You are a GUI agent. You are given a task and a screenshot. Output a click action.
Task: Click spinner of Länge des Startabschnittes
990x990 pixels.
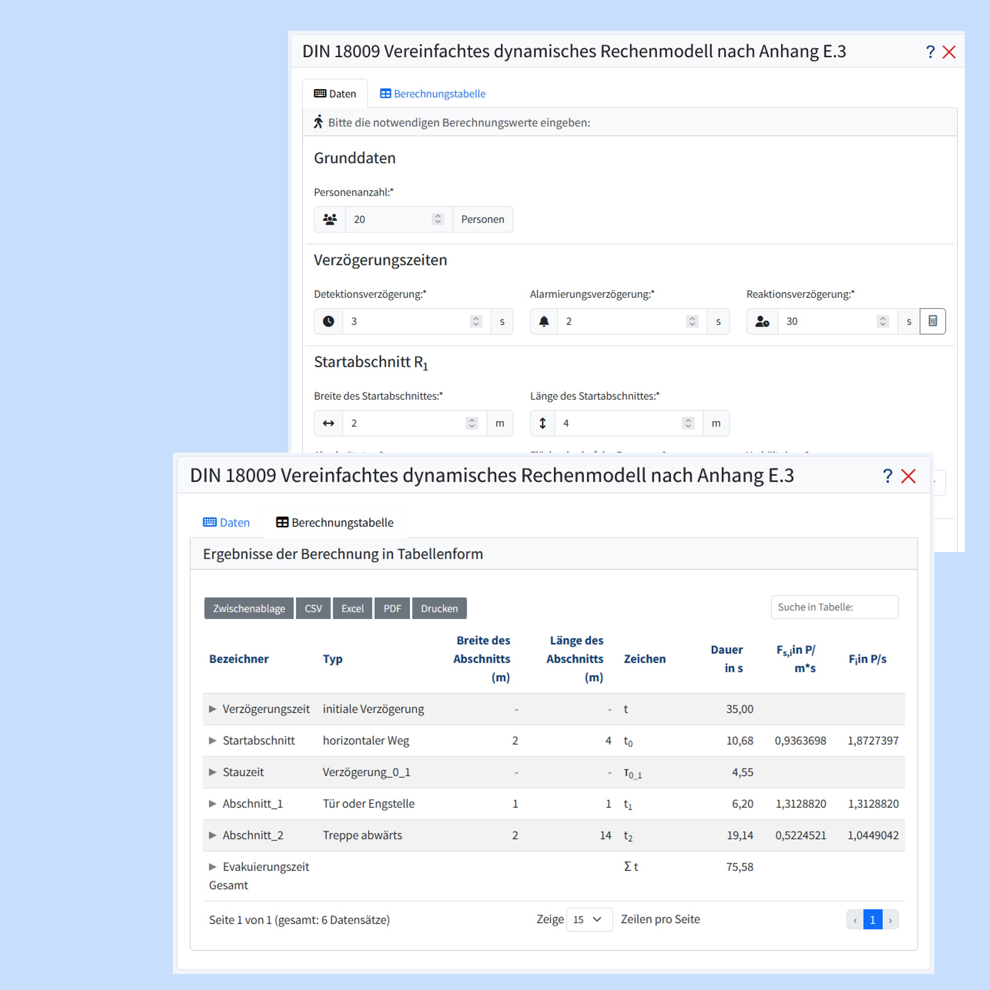coord(688,423)
